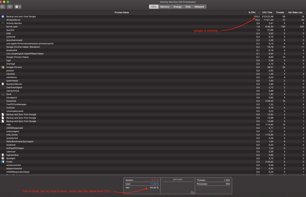The height and width of the screenshot is (197, 306).
Task: Sort by the % CPU column header
Action: [252, 13]
